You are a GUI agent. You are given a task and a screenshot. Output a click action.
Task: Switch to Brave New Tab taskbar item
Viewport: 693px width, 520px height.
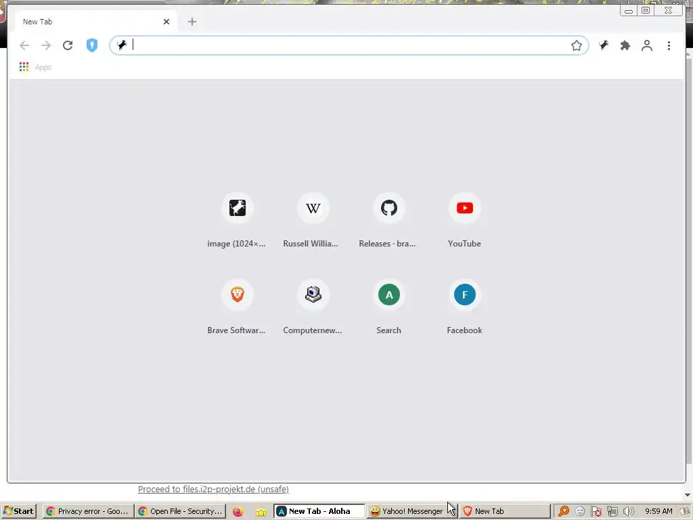click(x=505, y=511)
